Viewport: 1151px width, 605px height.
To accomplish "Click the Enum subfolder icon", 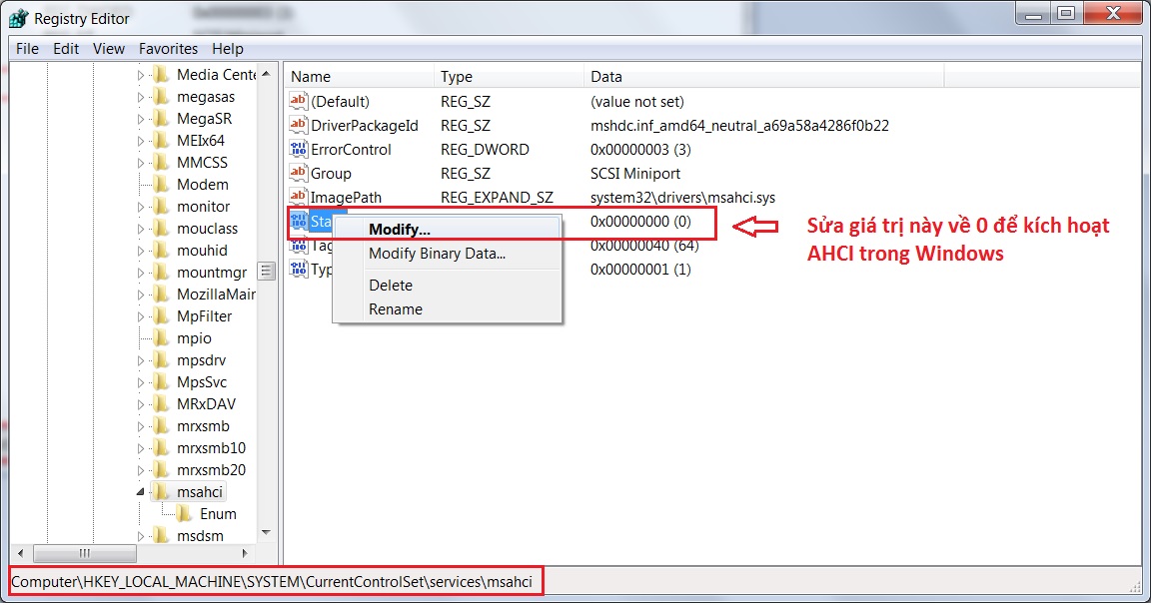I will point(184,513).
